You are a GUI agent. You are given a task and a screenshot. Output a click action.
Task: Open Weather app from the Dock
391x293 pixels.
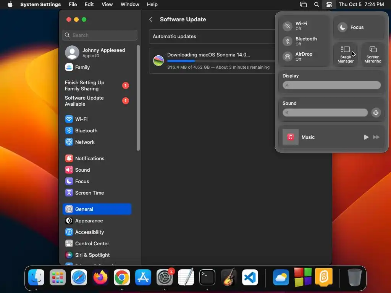tap(281, 277)
